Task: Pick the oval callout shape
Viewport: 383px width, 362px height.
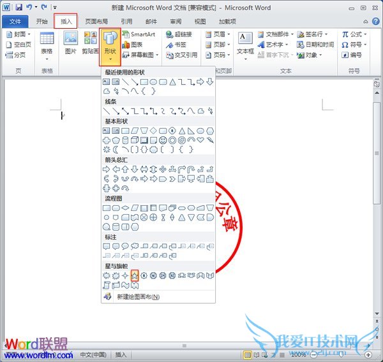Action: point(125,247)
